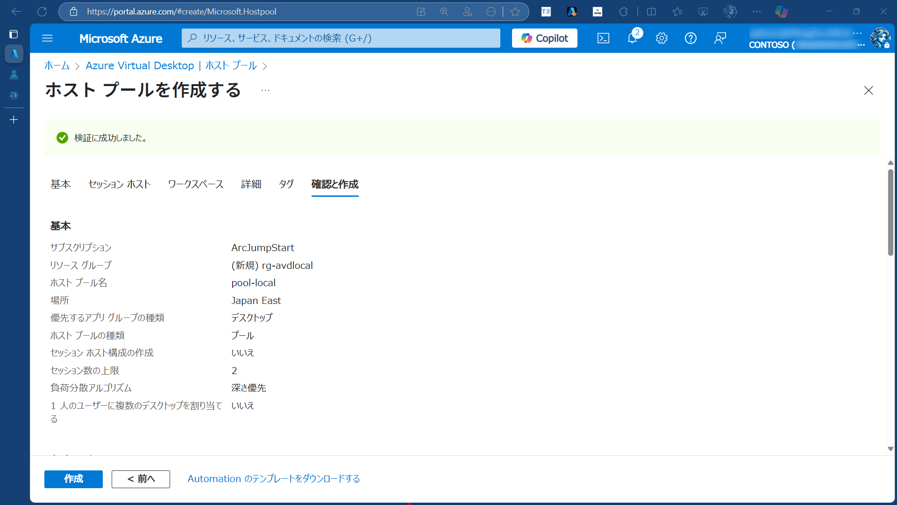Image resolution: width=897 pixels, height=505 pixels.
Task: Switch to the セッション ホスト tab
Action: pyautogui.click(x=120, y=184)
